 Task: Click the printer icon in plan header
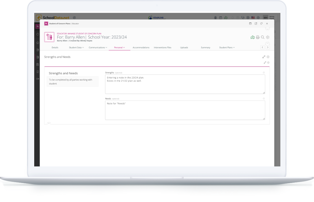point(258,37)
